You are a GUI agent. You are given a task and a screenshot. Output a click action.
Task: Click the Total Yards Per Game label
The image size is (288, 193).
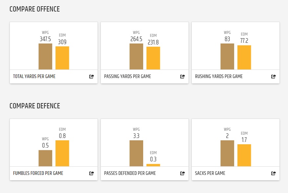click(x=34, y=76)
